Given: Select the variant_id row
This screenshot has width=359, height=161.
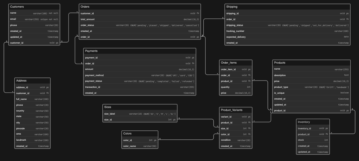Looking at the screenshot, I should tap(236, 117).
